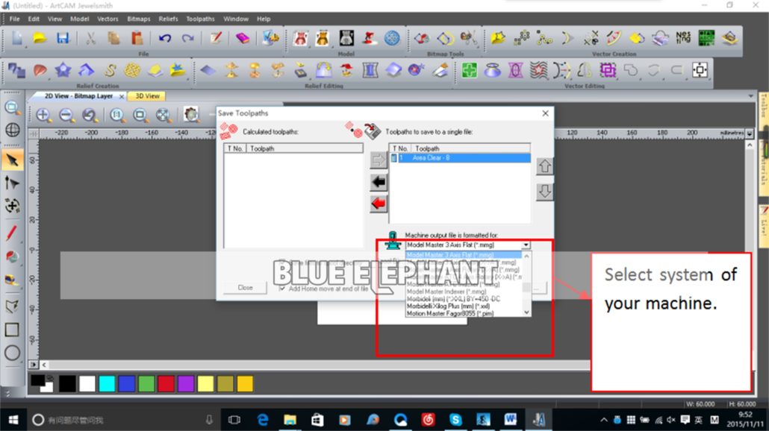Image resolution: width=769 pixels, height=431 pixels.
Task: Move toolpath up with the up arrow
Action: (x=544, y=166)
